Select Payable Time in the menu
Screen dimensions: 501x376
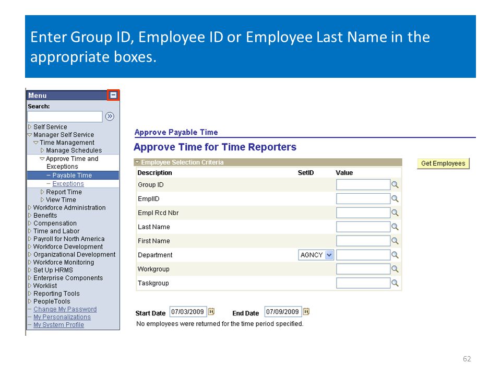[72, 175]
